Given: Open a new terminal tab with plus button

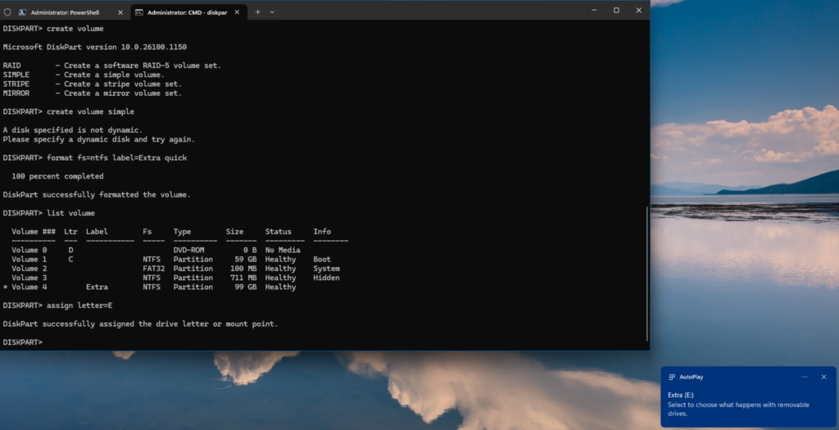Looking at the screenshot, I should coord(257,11).
